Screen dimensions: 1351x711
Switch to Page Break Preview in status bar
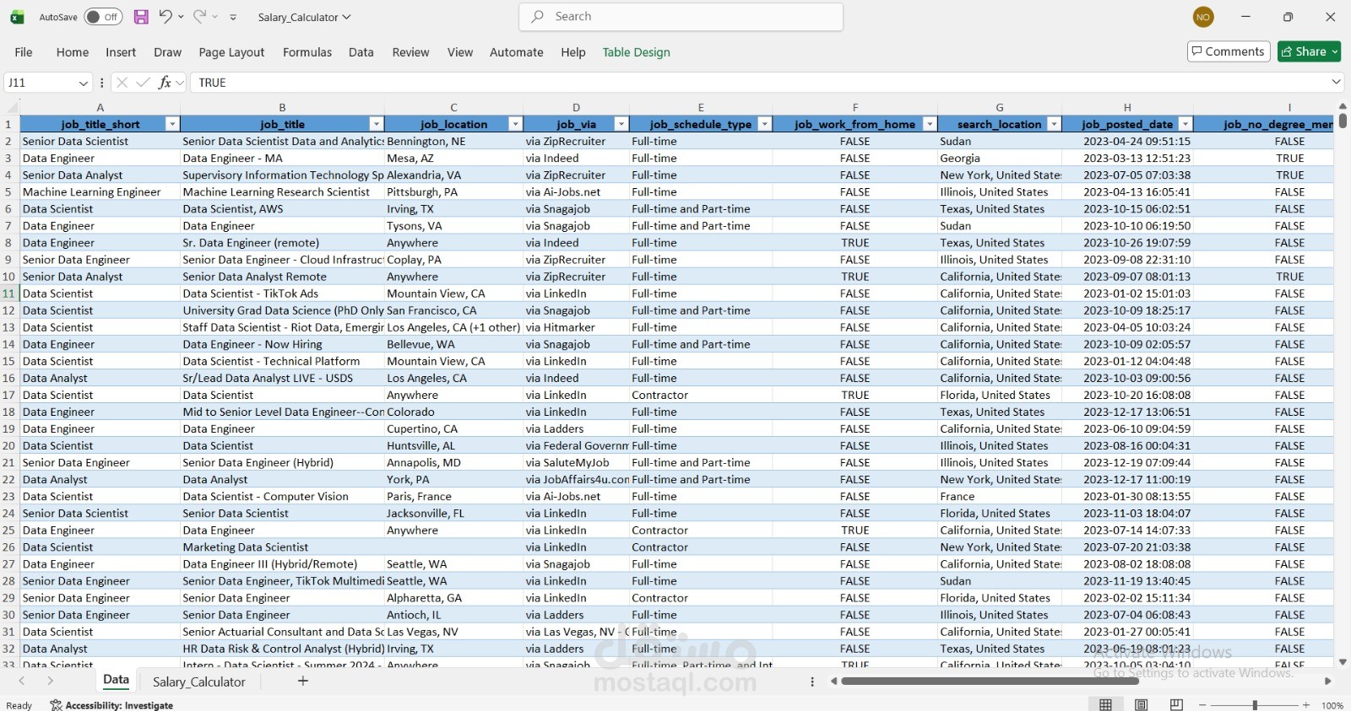point(1176,705)
